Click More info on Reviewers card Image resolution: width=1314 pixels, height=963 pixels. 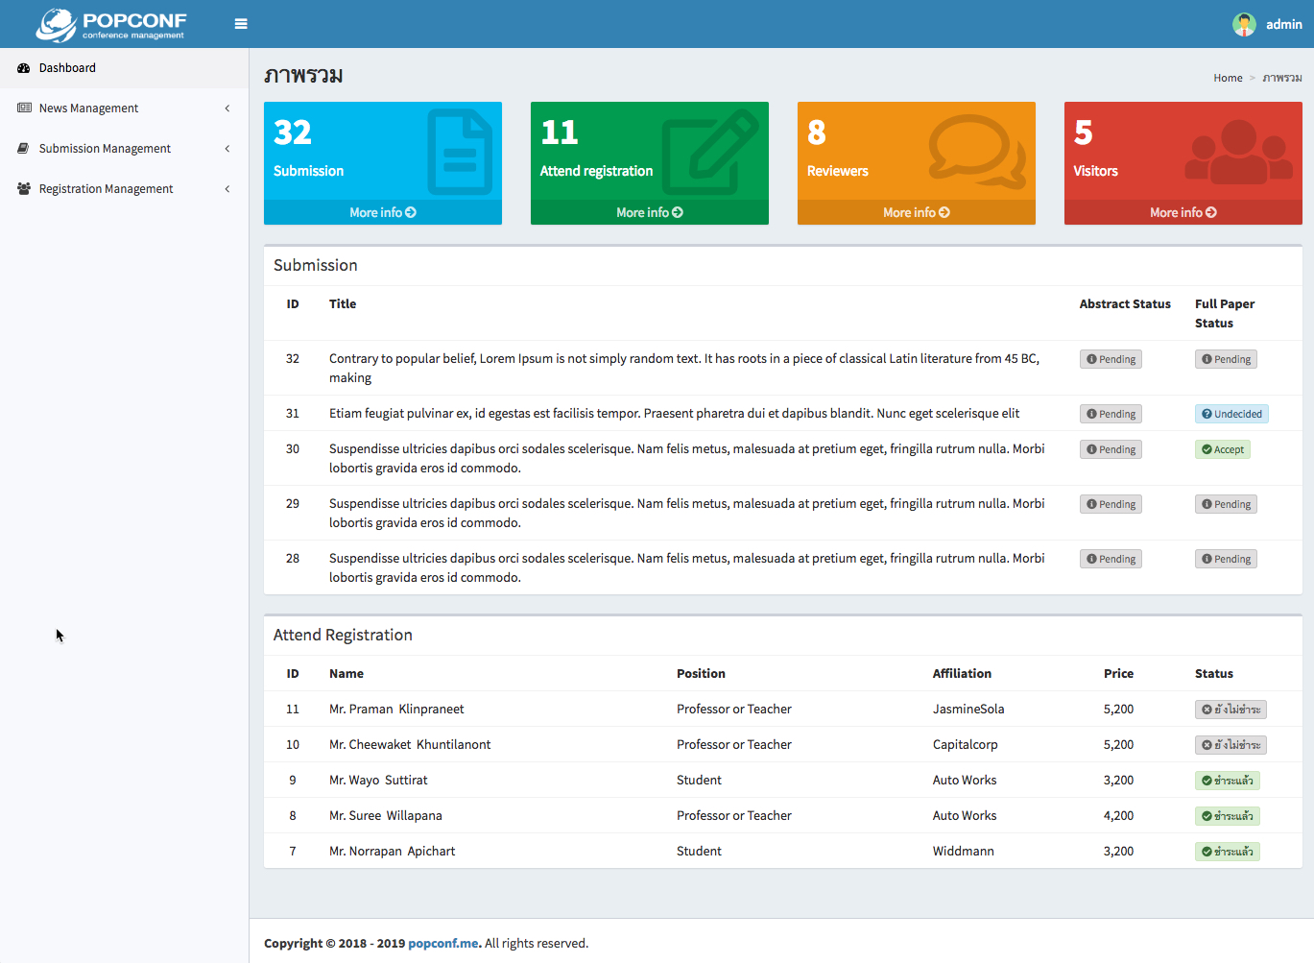[x=916, y=212]
